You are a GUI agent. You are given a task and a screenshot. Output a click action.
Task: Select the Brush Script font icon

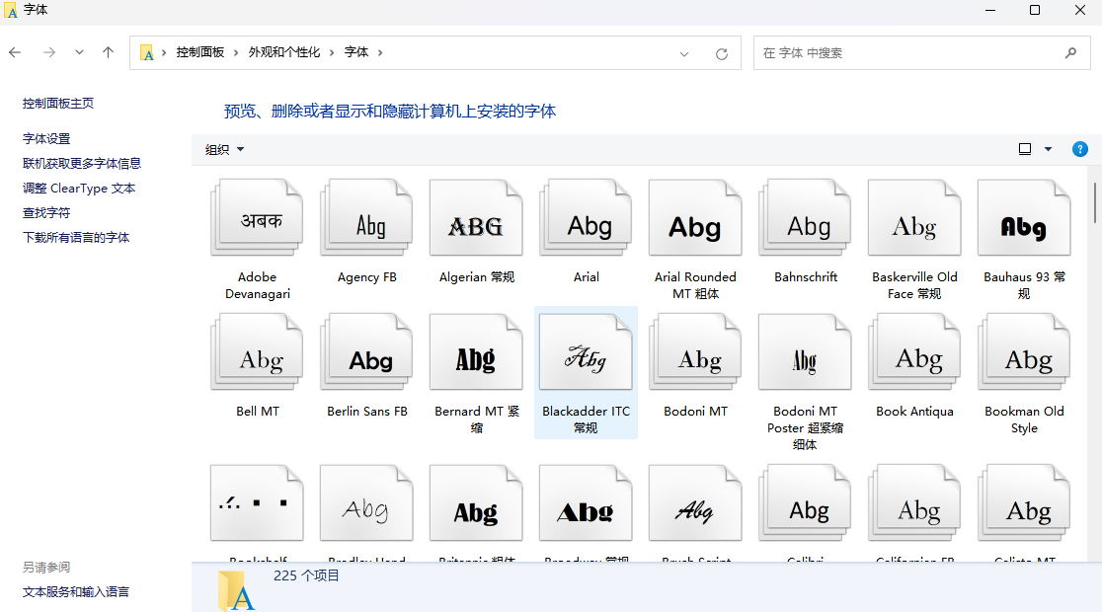coord(696,503)
